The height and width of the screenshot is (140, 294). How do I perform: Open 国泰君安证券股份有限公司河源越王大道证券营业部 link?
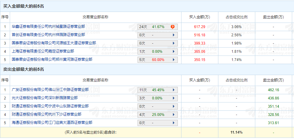[x=54, y=43]
